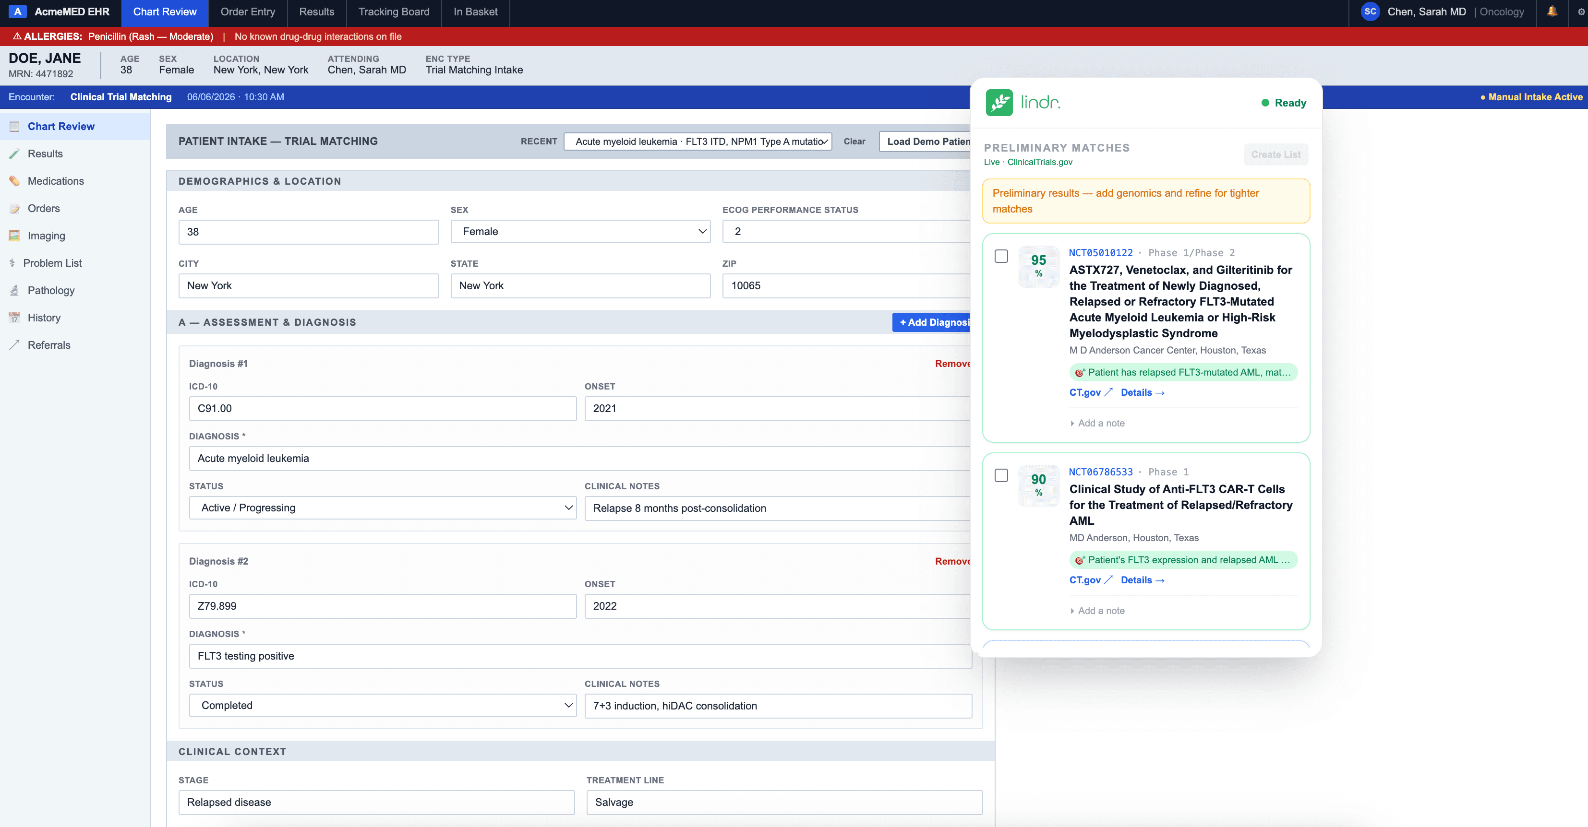Viewport: 1588px width, 827px height.
Task: Click the Imaging picture sidebar icon
Action: (15, 236)
